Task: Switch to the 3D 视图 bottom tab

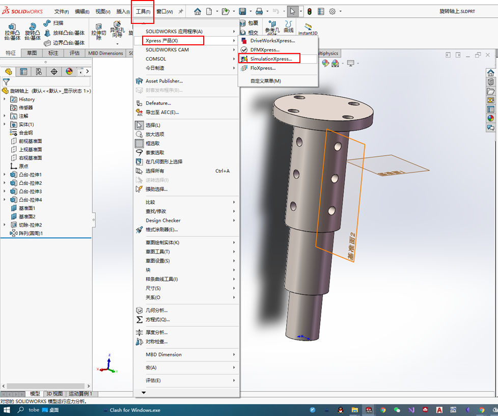Action: pyautogui.click(x=54, y=394)
